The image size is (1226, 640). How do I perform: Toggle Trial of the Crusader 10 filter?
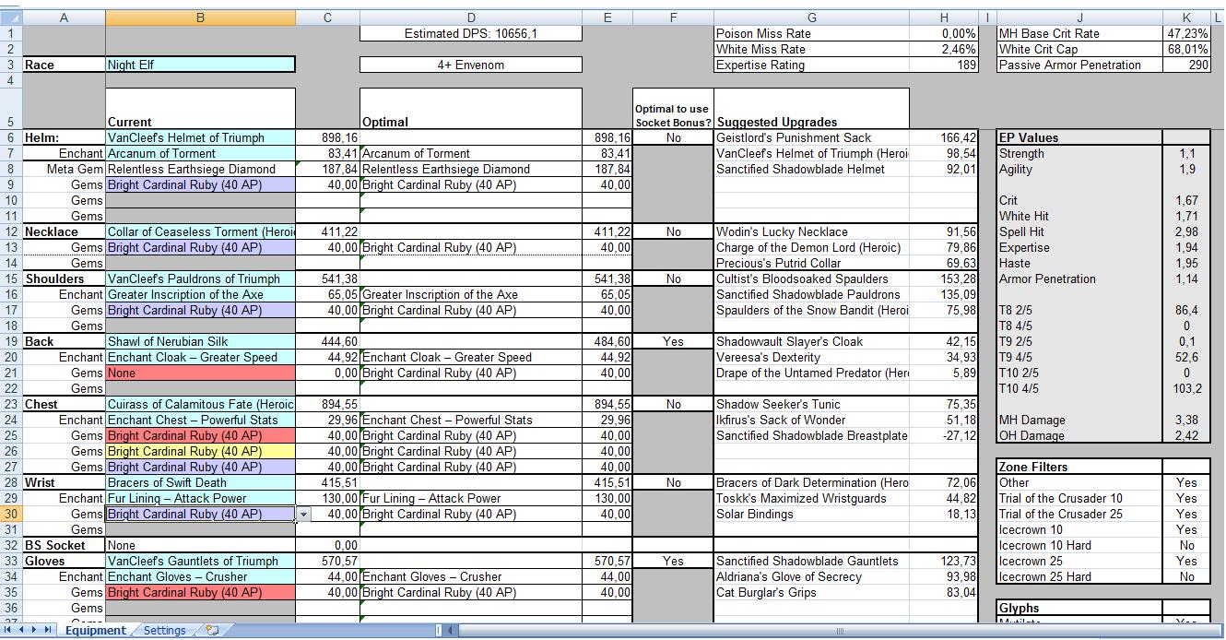click(x=1187, y=498)
